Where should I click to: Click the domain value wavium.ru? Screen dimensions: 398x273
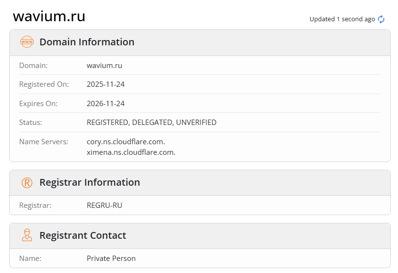point(104,65)
